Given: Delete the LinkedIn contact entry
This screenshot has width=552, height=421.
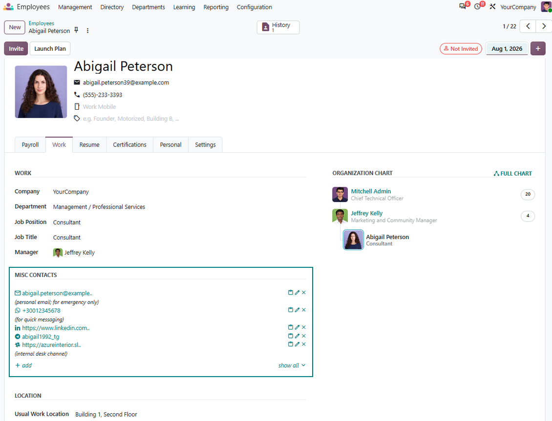Looking at the screenshot, I should [x=304, y=327].
